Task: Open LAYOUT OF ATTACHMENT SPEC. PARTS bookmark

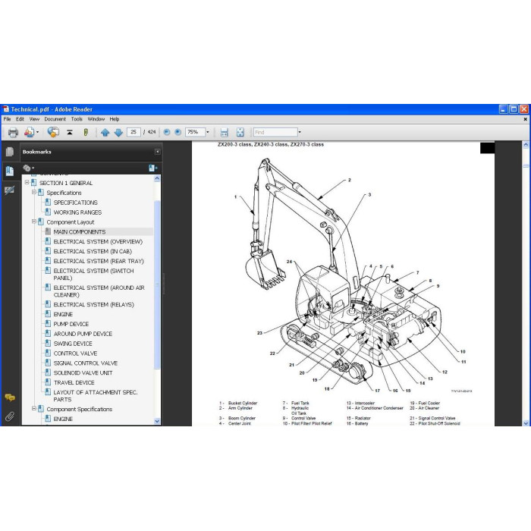Action: click(x=96, y=396)
